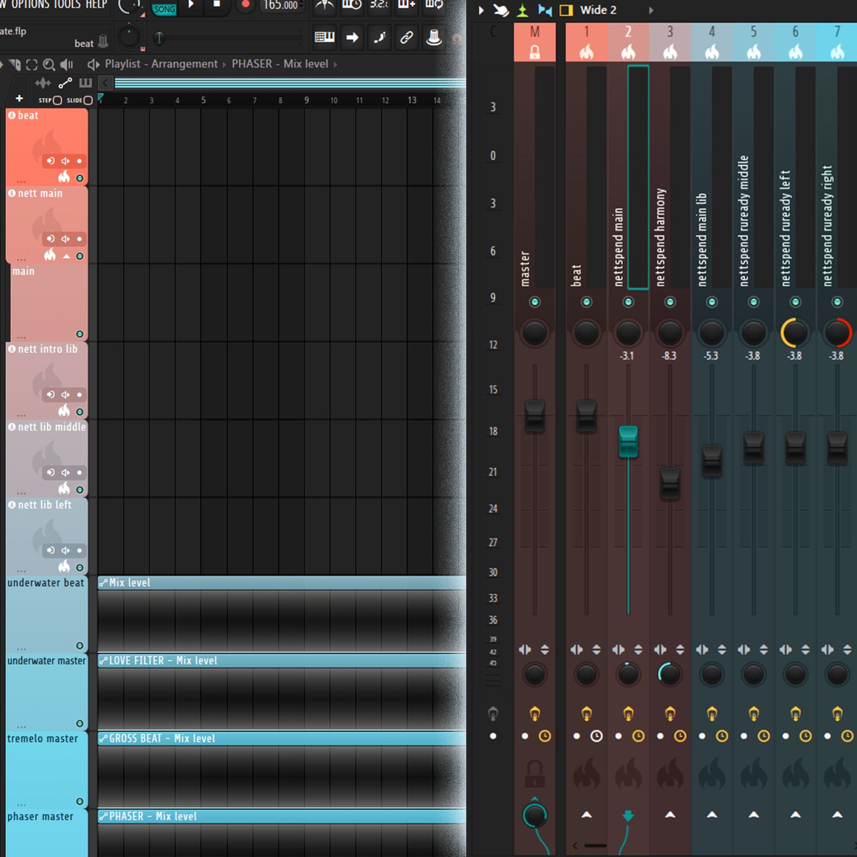Mute the nett main playlist track
The width and height of the screenshot is (857, 857).
(x=79, y=256)
